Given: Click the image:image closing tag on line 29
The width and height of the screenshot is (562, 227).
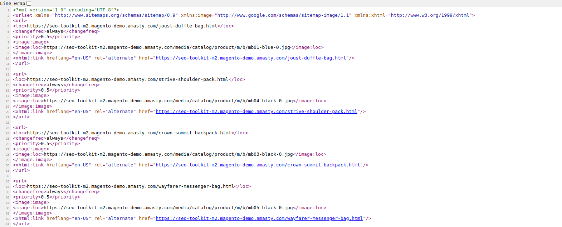Looking at the screenshot, I should click(33, 160).
